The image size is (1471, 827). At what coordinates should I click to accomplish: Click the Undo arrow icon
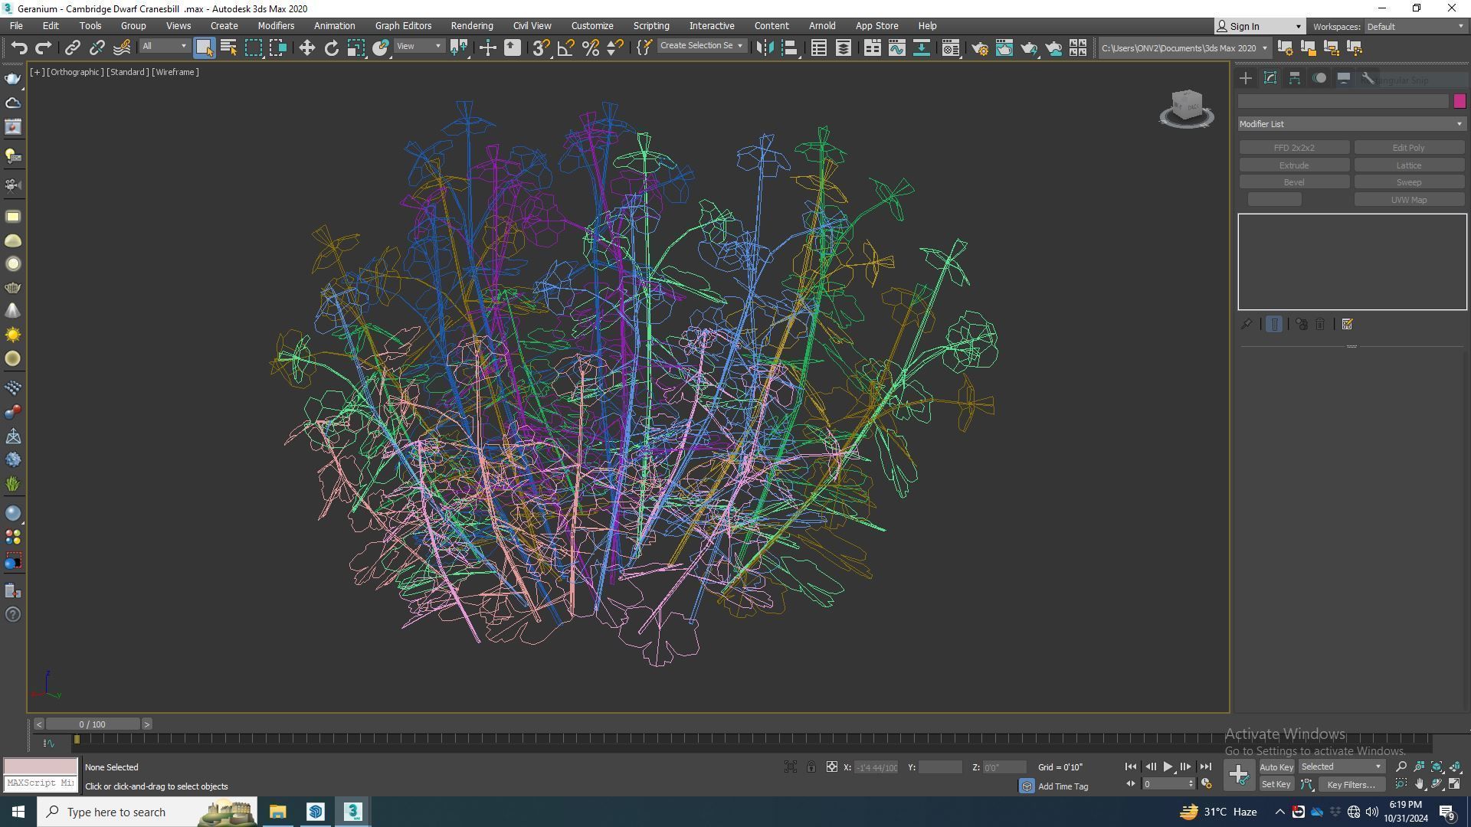tap(19, 48)
